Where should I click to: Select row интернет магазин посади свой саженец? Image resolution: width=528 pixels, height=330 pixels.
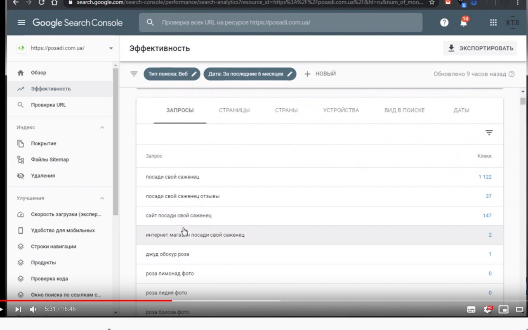click(320, 235)
